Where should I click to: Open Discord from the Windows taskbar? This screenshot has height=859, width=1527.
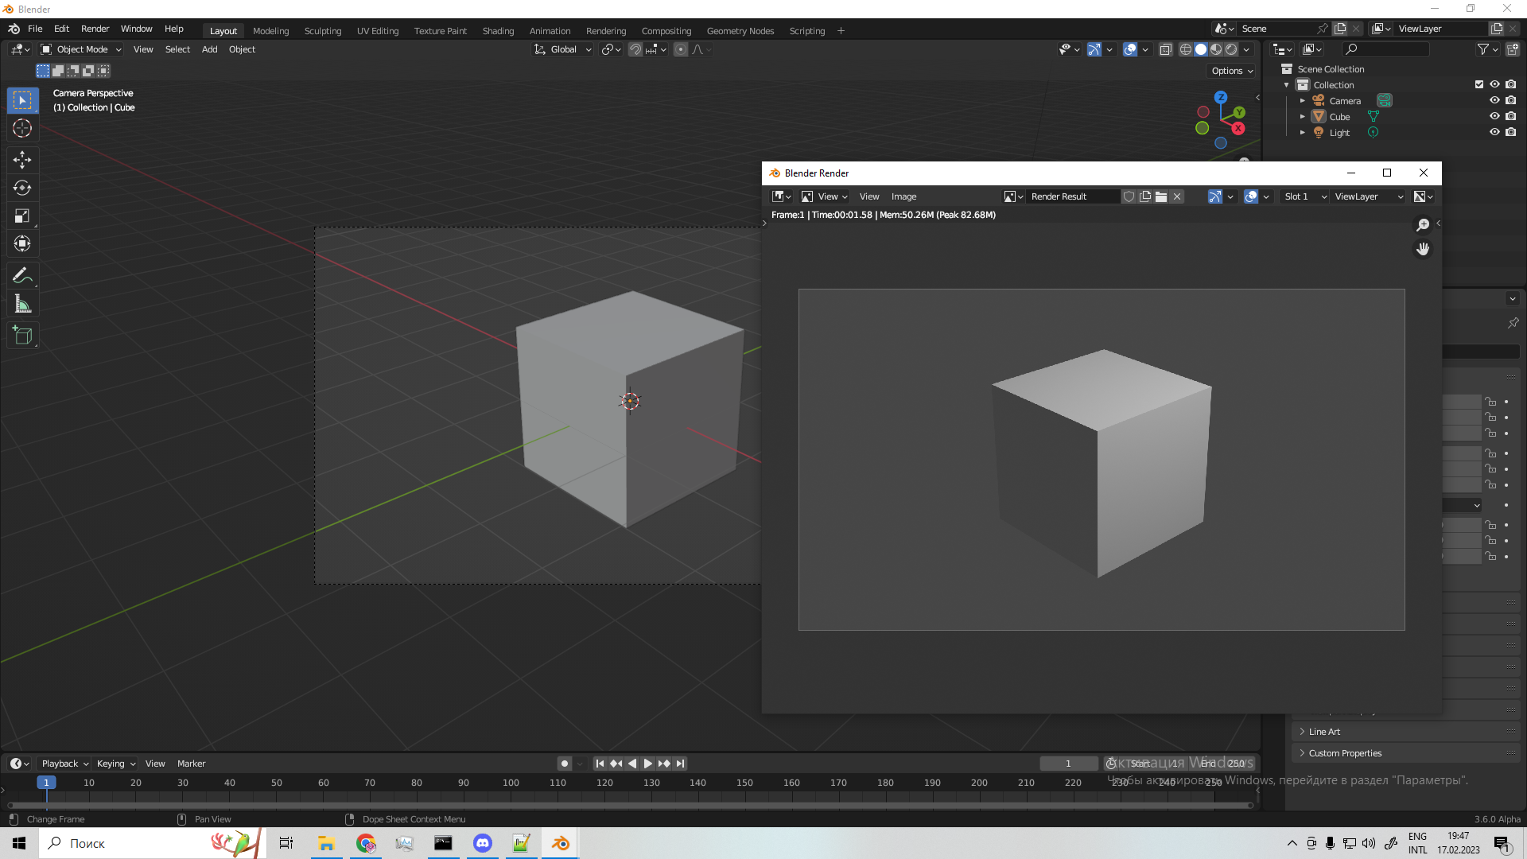(x=482, y=843)
